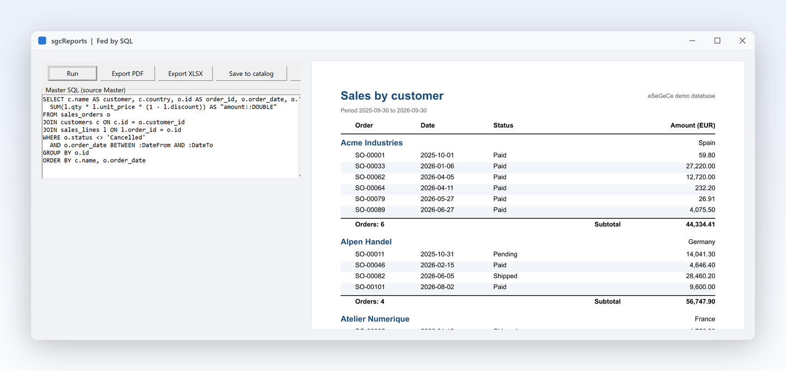
Task: Click the 'Sales by customer' report title
Action: click(x=392, y=96)
